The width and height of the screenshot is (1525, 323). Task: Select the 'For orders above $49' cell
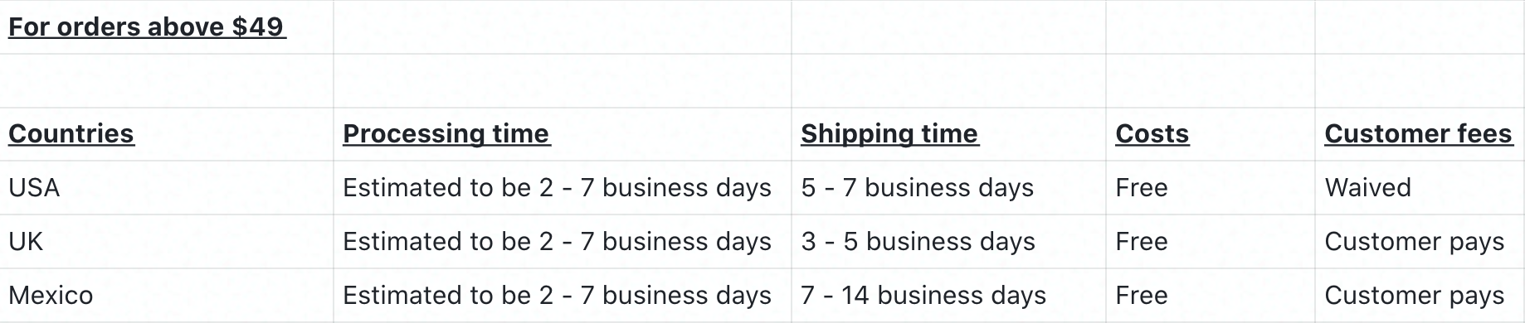pyautogui.click(x=166, y=27)
